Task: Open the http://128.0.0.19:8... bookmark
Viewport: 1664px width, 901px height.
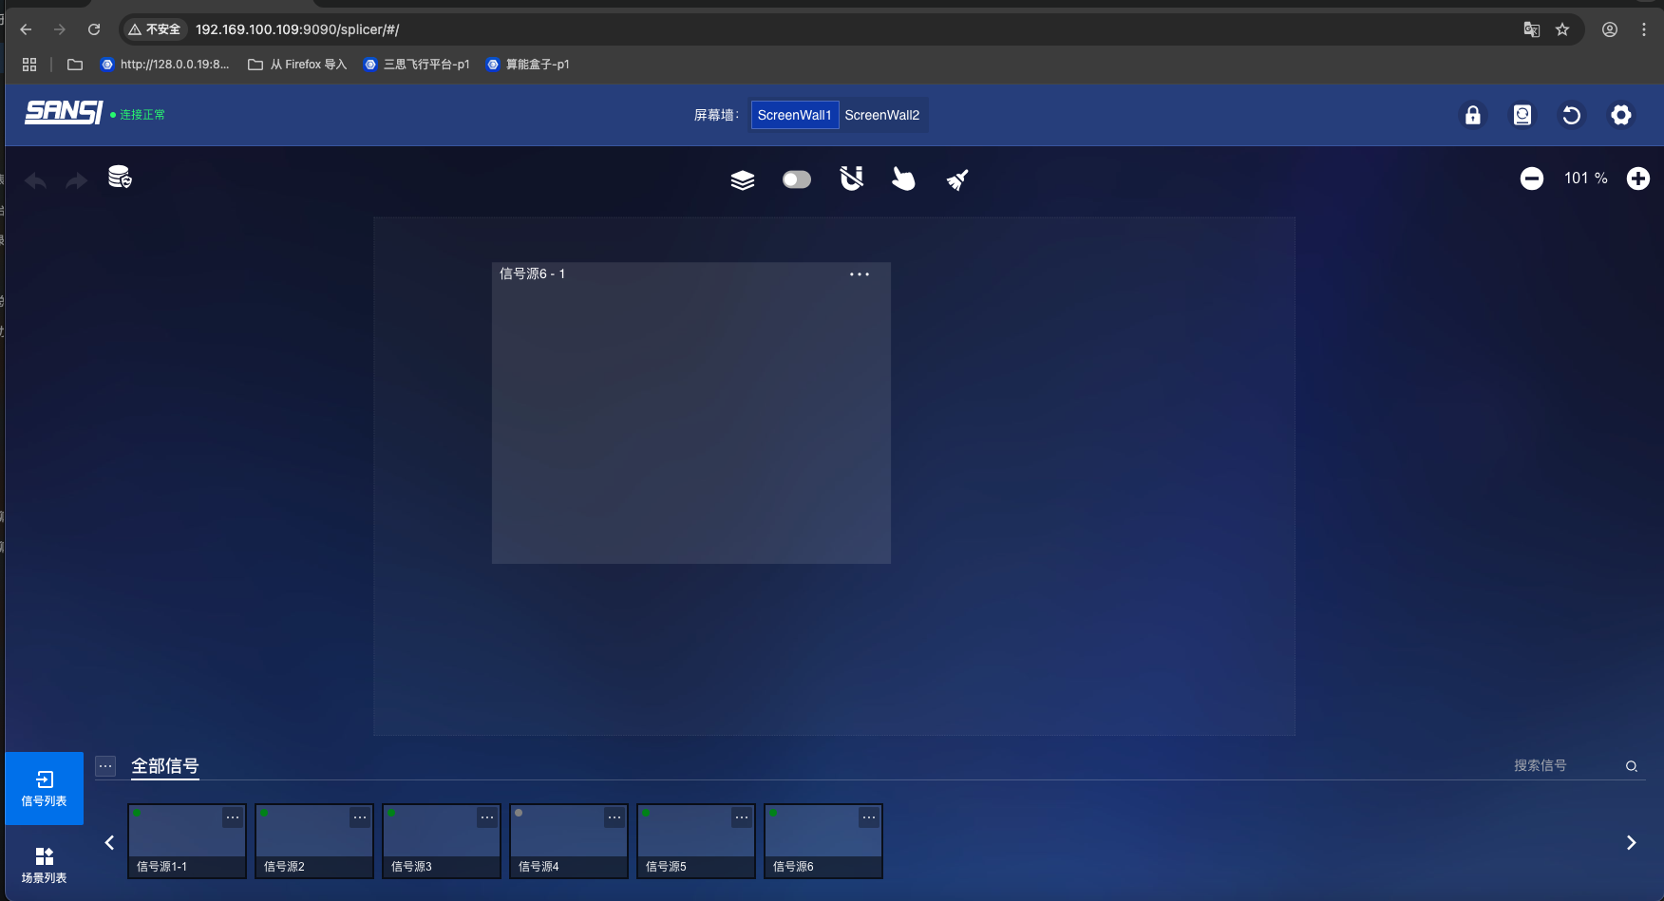Action: click(x=165, y=65)
